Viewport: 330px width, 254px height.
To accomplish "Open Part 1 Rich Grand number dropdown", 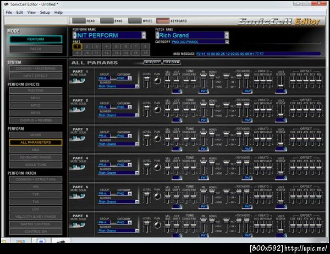I will [x=137, y=86].
